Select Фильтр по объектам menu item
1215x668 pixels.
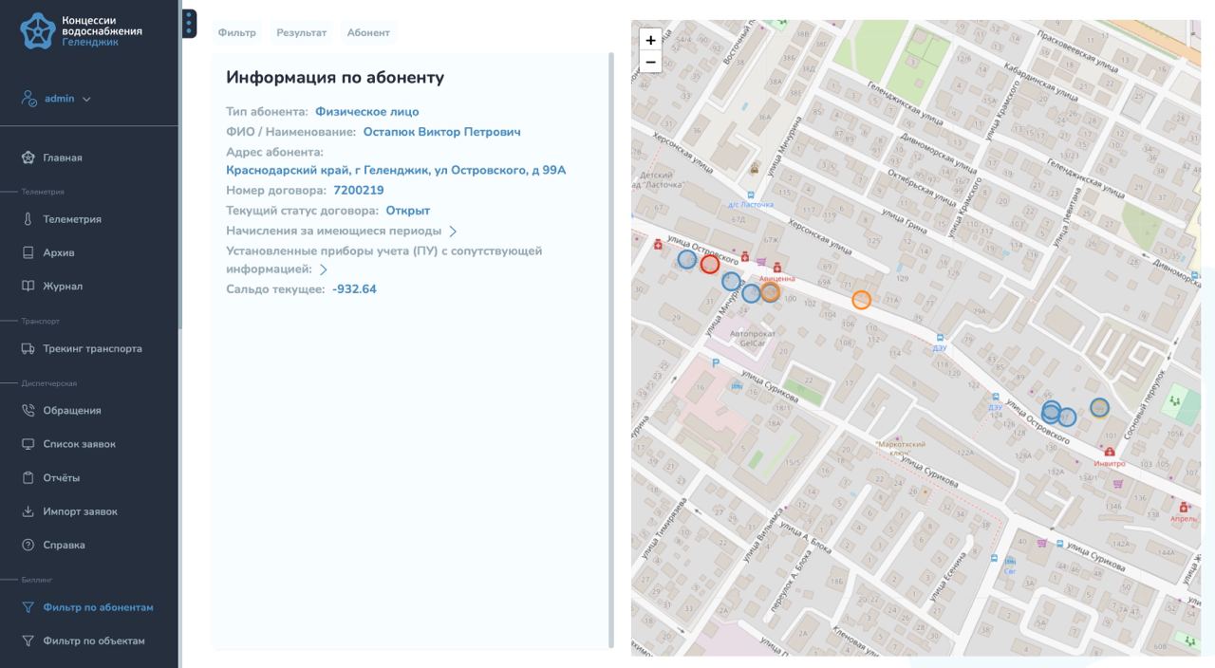pos(93,640)
